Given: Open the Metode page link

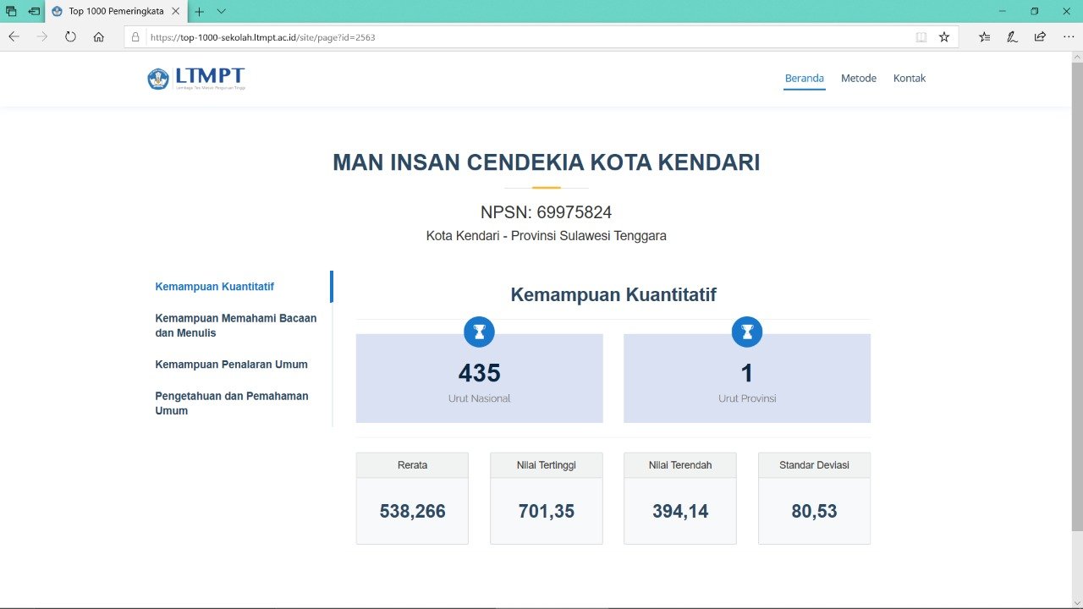Looking at the screenshot, I should (x=858, y=78).
